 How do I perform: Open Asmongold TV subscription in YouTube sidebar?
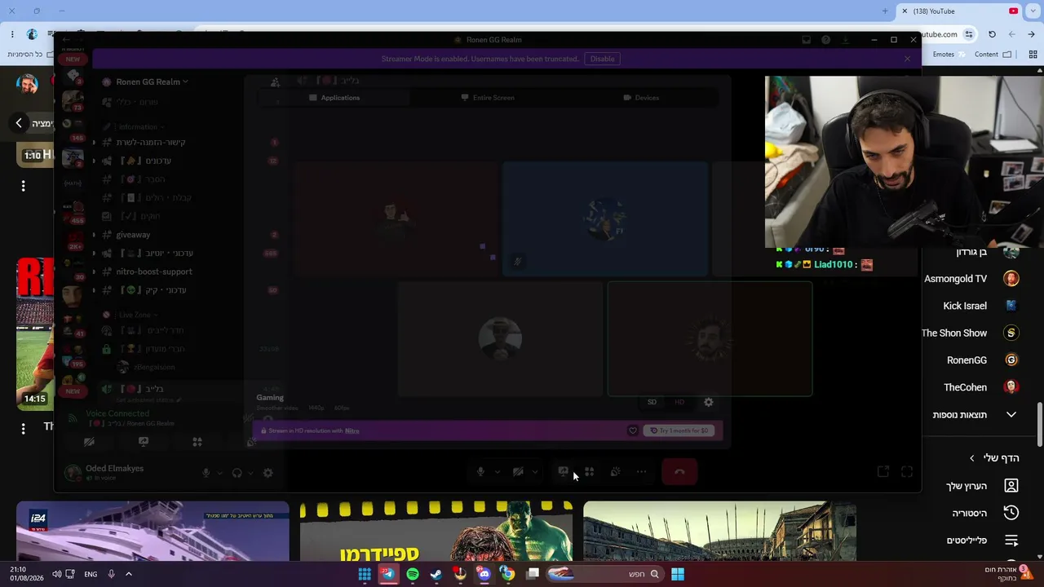tap(971, 279)
